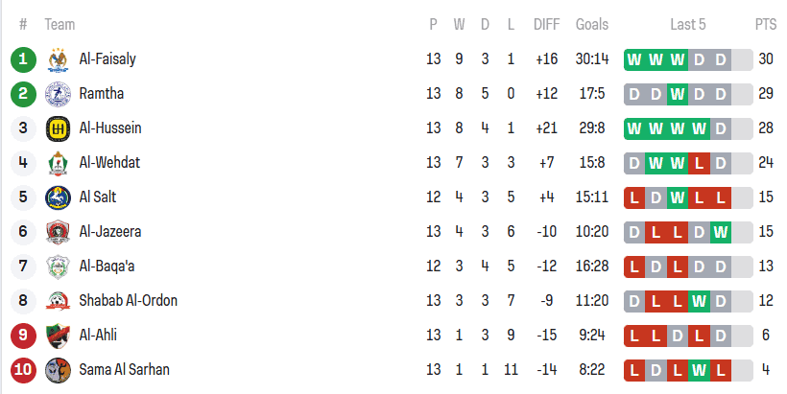787x394 pixels.
Task: Click the Al-Jazeera club crest icon
Action: [58, 232]
